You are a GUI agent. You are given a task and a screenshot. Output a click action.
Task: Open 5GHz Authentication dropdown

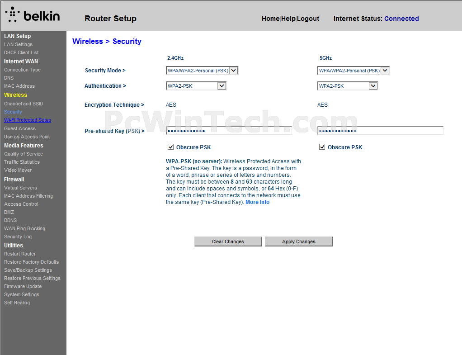tap(348, 86)
